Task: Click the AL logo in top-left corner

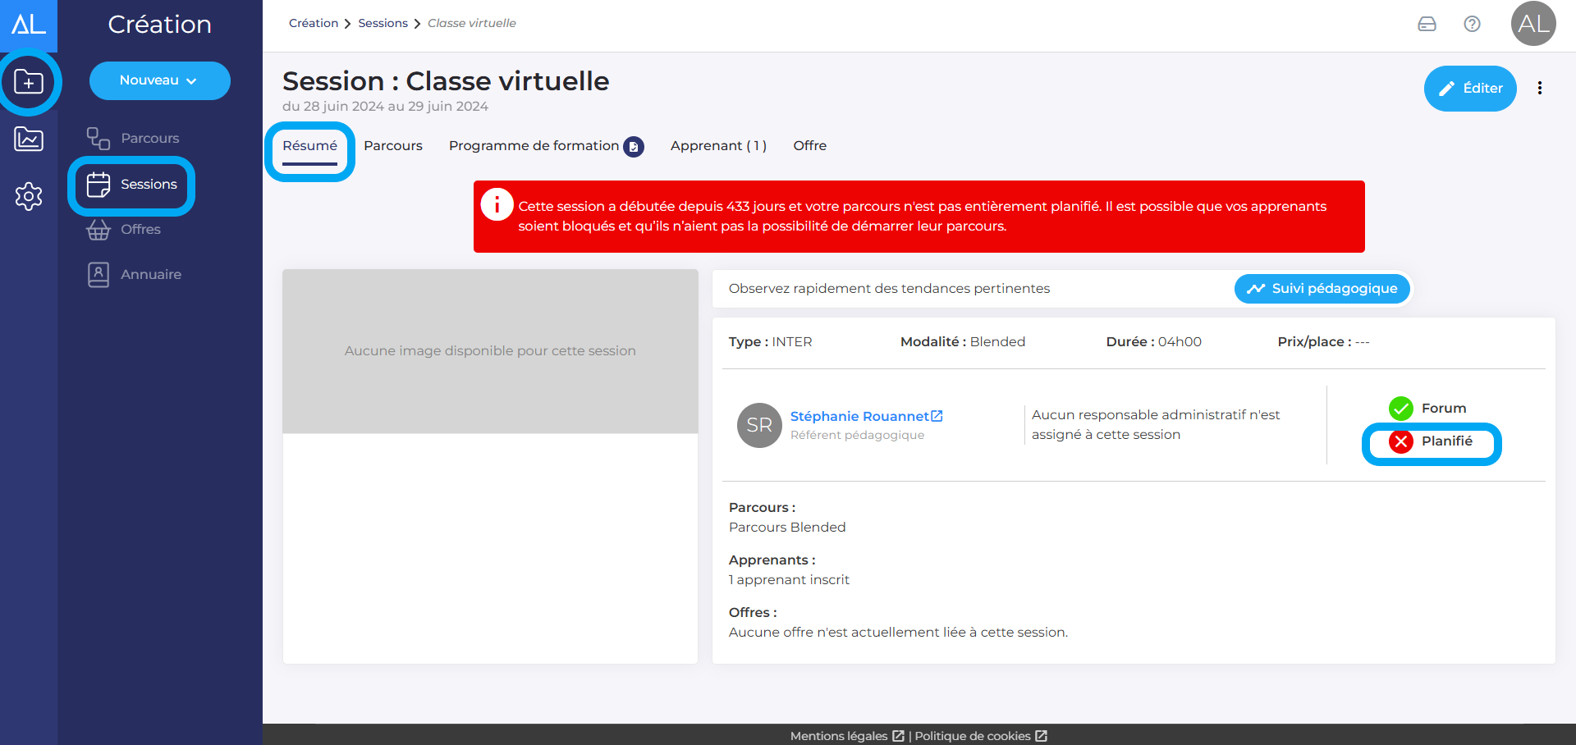Action: [x=29, y=25]
